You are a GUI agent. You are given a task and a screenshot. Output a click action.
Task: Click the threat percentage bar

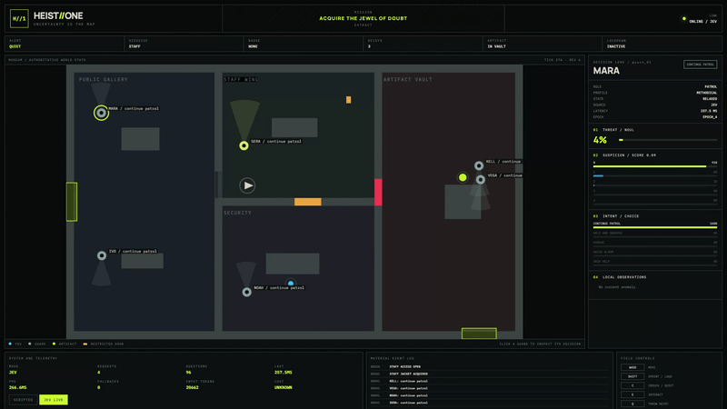[668, 140]
